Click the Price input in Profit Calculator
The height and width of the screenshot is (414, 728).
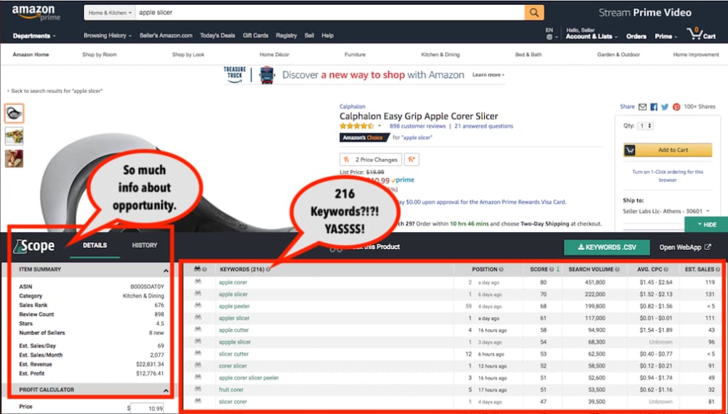click(146, 408)
